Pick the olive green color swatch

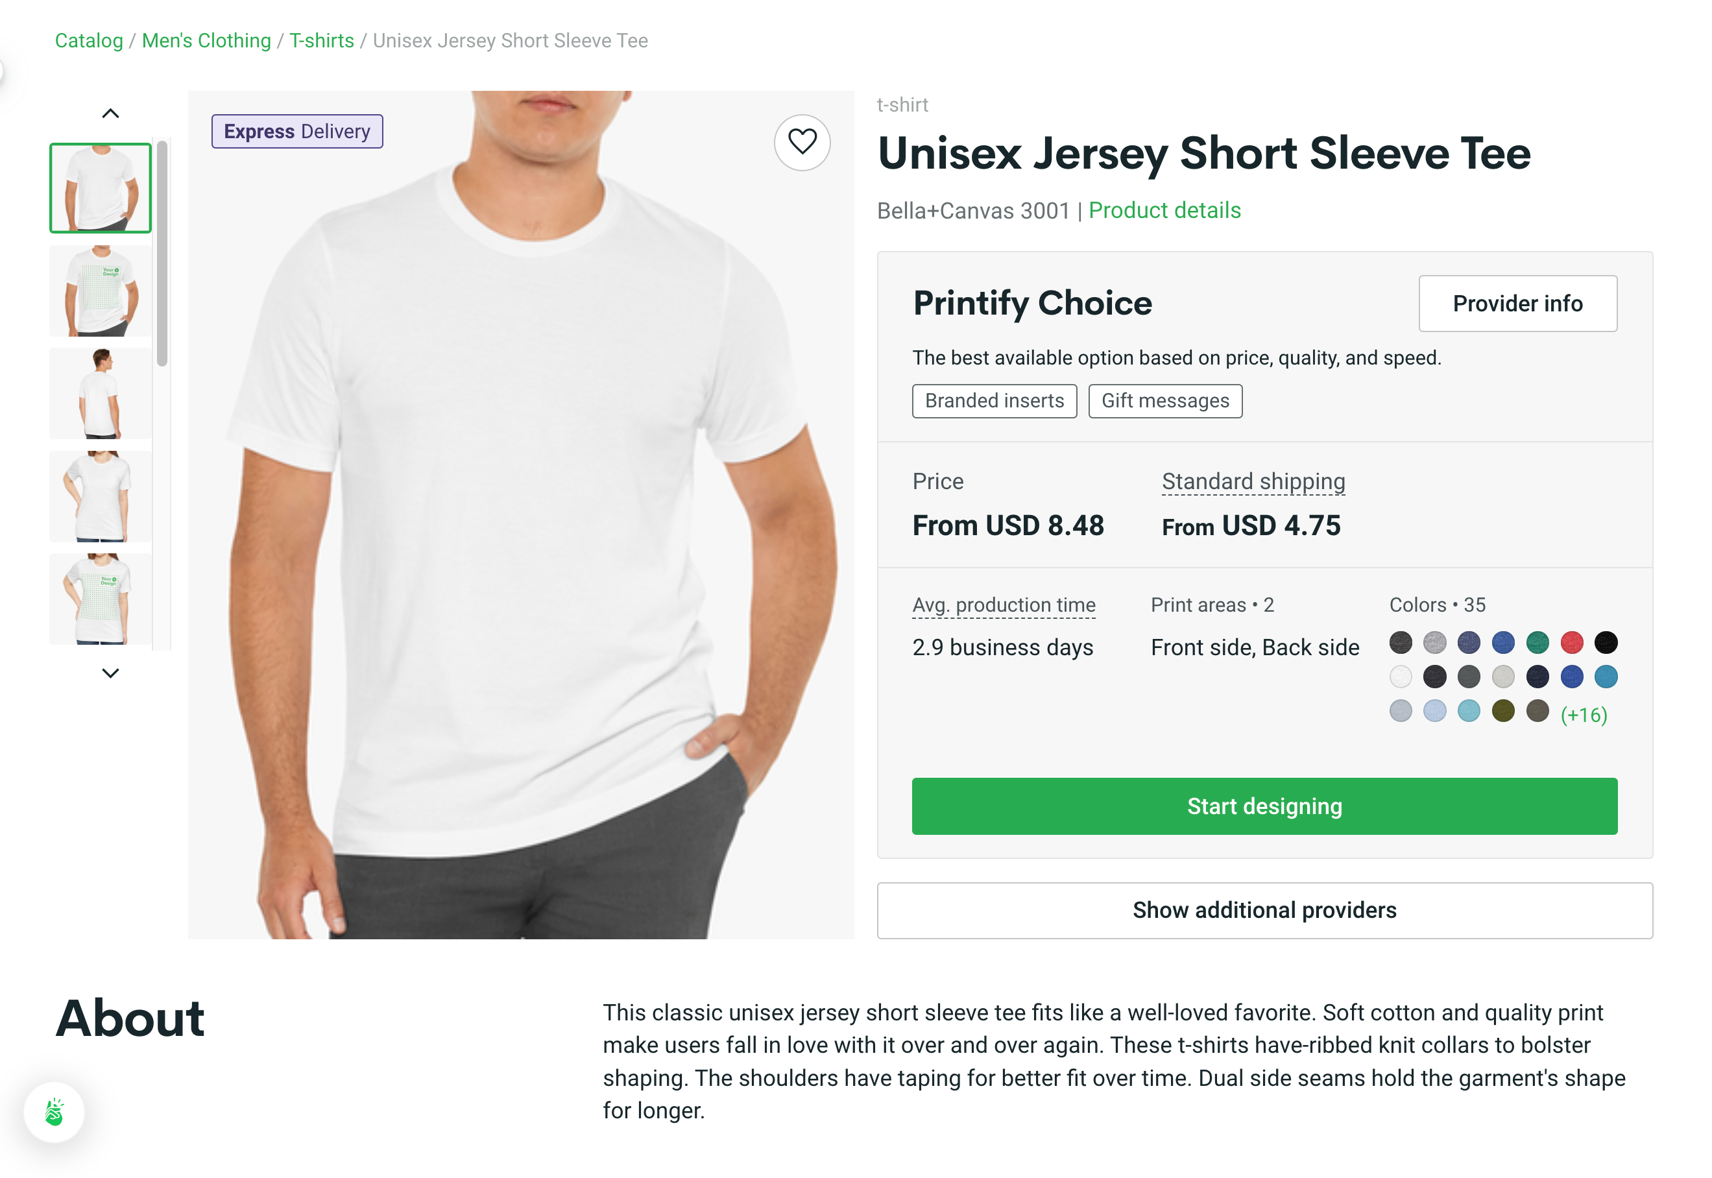tap(1502, 711)
